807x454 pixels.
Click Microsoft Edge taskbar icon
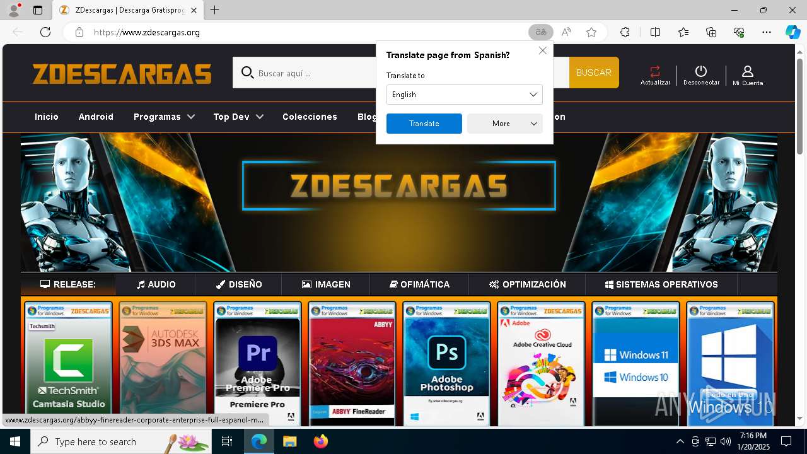pos(259,441)
